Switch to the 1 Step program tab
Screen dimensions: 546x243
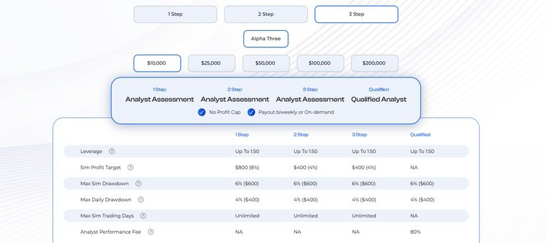(175, 14)
